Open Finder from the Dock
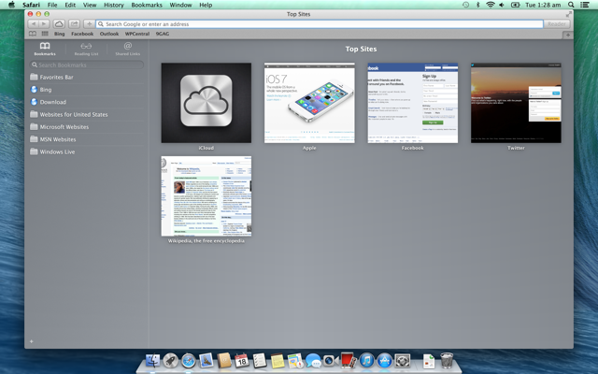598x374 pixels. click(152, 360)
